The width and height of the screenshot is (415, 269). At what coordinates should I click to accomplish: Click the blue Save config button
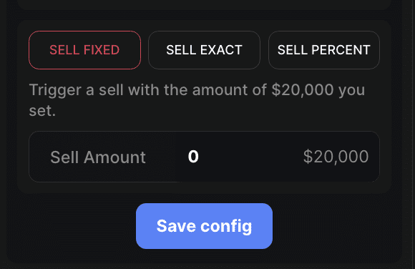pos(204,226)
